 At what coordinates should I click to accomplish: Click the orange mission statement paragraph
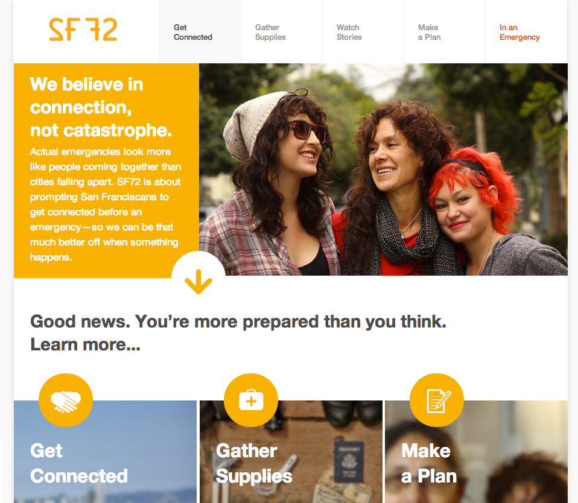pyautogui.click(x=106, y=204)
